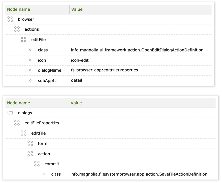Select the actions tree node
This screenshot has width=222, height=183.
[32, 29]
